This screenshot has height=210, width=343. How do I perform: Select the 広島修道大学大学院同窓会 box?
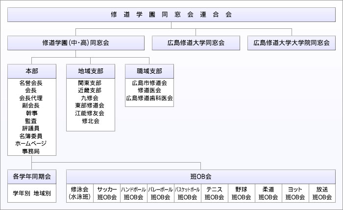292,43
